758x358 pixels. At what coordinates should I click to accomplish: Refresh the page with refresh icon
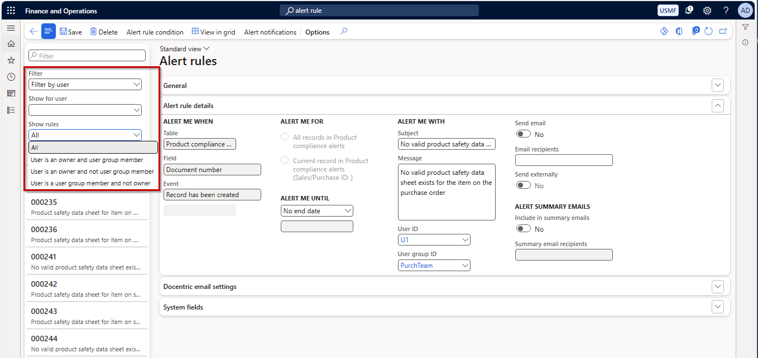tap(708, 32)
